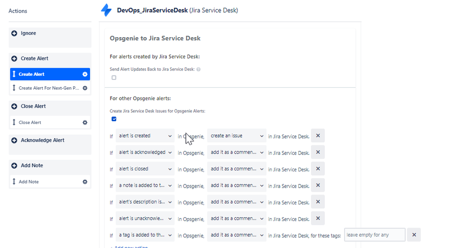Screen dimensions: 464x248
Task: Open gear settings of highlighted Create Alert action
Action: (x=85, y=74)
